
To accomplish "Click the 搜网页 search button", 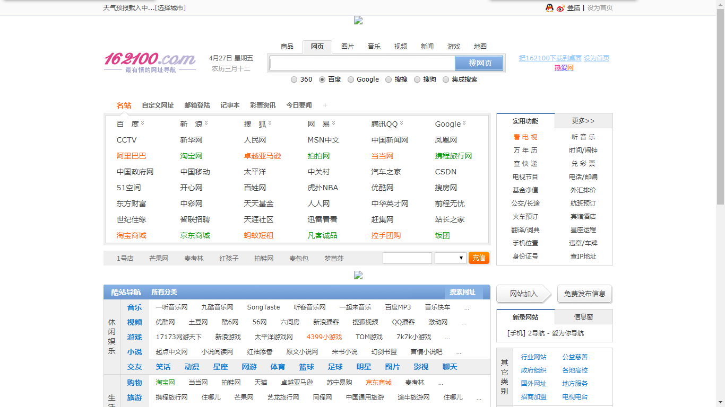I will [x=480, y=63].
